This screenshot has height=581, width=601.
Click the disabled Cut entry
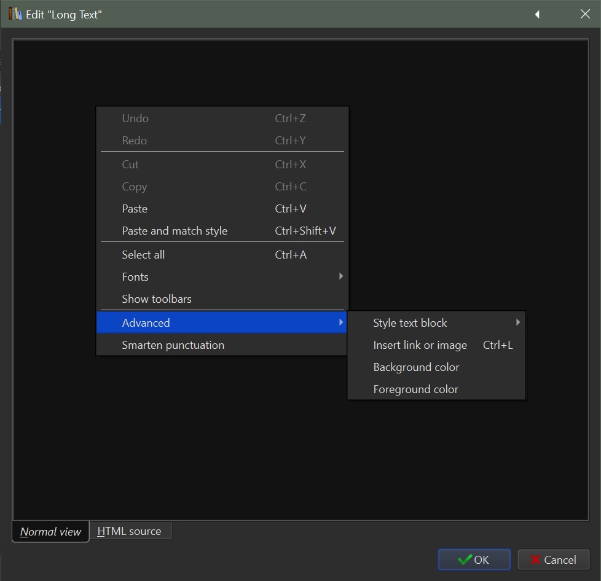222,165
